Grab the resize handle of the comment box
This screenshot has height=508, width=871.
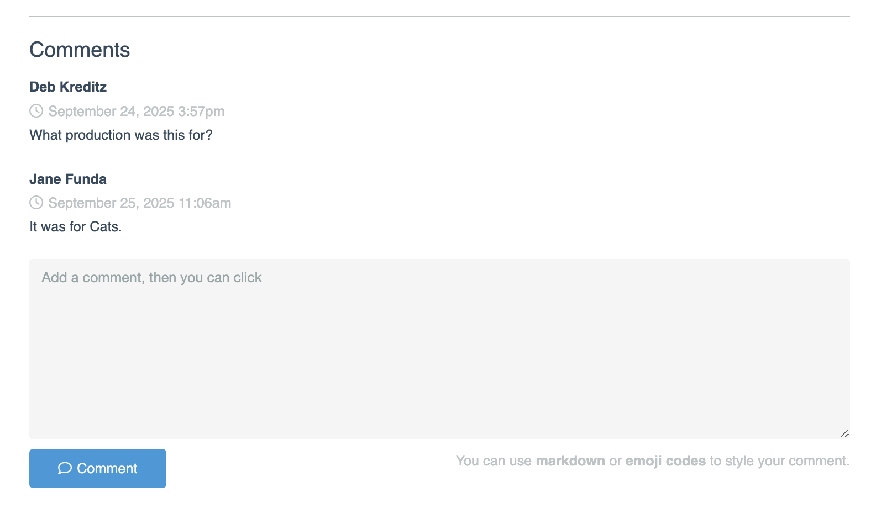click(844, 433)
